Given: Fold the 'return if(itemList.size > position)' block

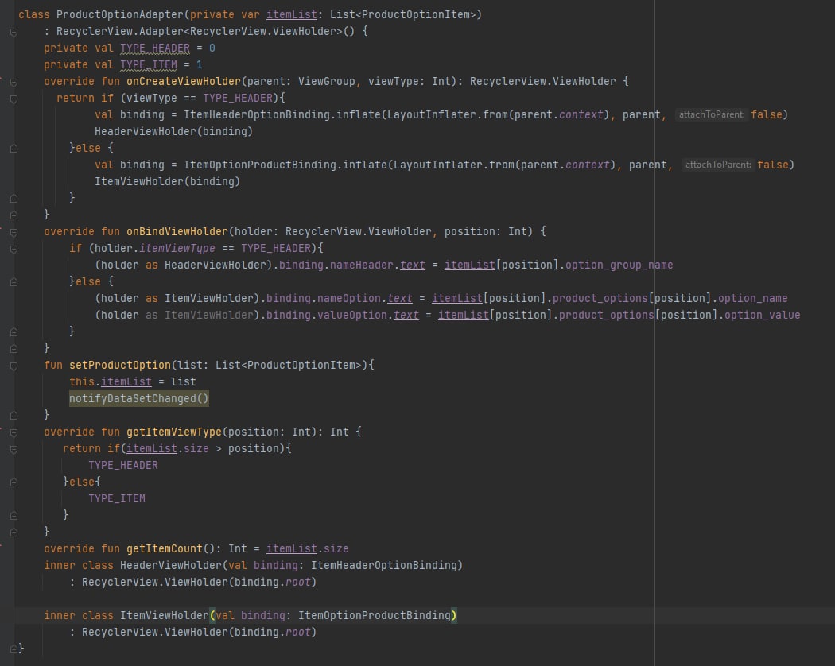Looking at the screenshot, I should point(14,449).
